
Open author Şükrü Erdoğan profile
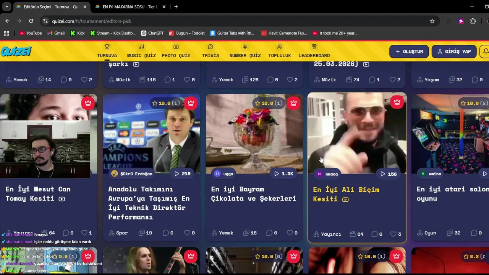132,174
